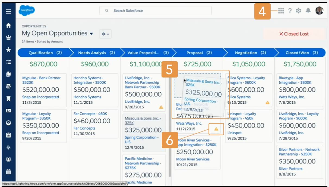Open Contacts card icon in sidebar
Image resolution: width=329 pixels, height=187 pixels.
click(8, 111)
